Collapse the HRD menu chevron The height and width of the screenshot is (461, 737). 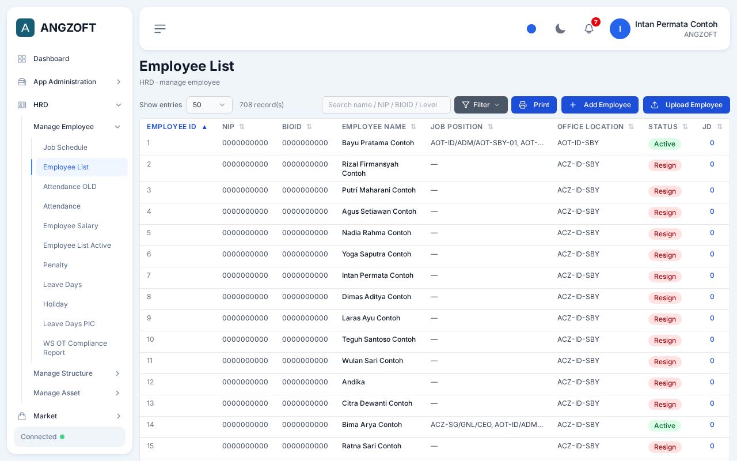point(119,105)
